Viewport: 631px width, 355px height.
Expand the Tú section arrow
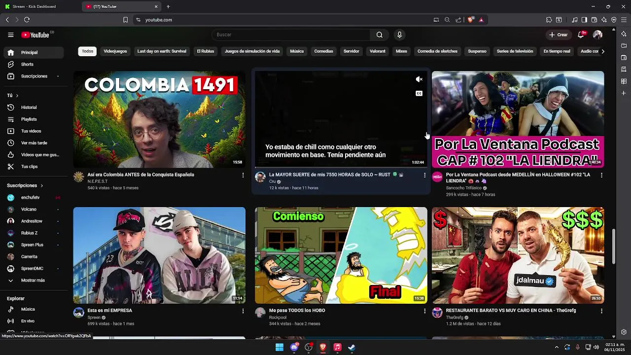coord(17,96)
